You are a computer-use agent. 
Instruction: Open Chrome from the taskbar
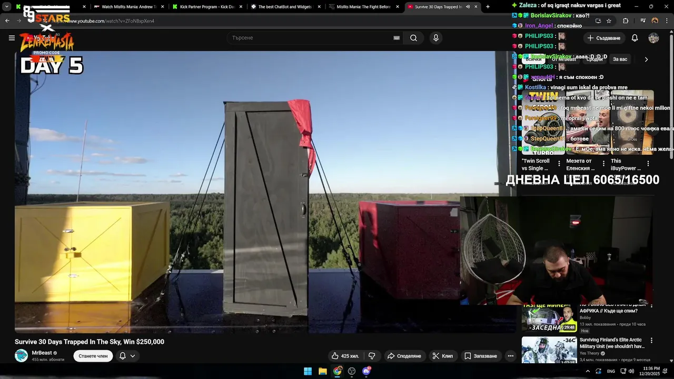click(338, 371)
